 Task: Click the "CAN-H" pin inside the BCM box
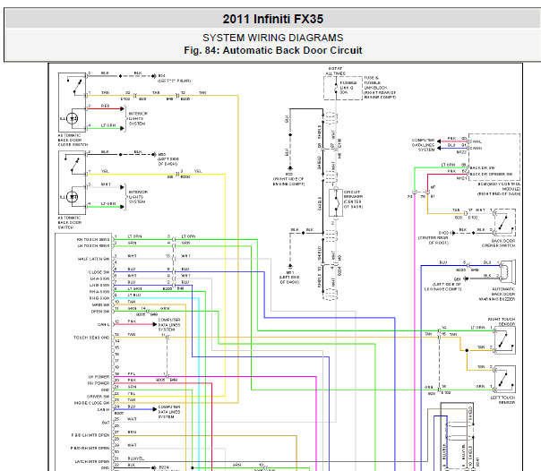pyautogui.click(x=477, y=148)
